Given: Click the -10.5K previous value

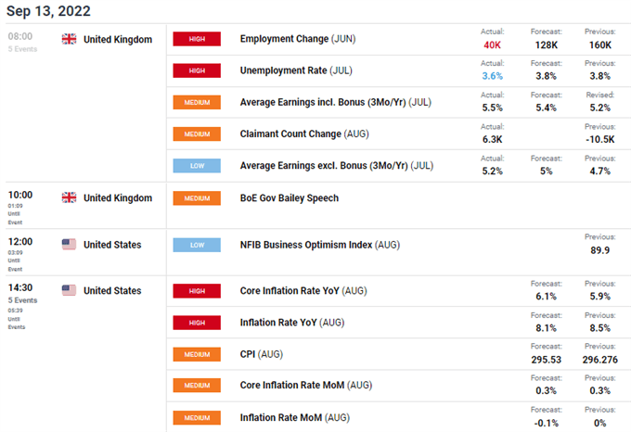Looking at the screenshot, I should 600,139.
